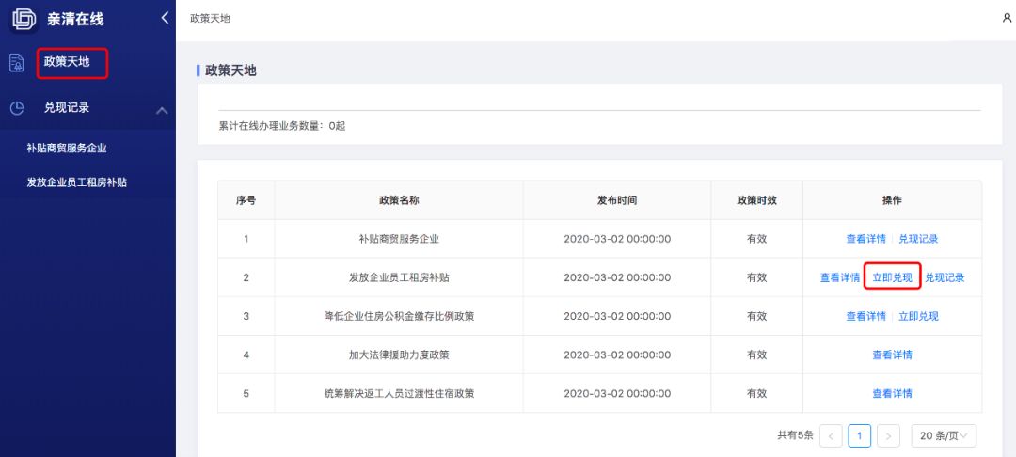The width and height of the screenshot is (1016, 457).
Task: Collapse the 兑现记录 submenu arrow
Action: point(161,110)
